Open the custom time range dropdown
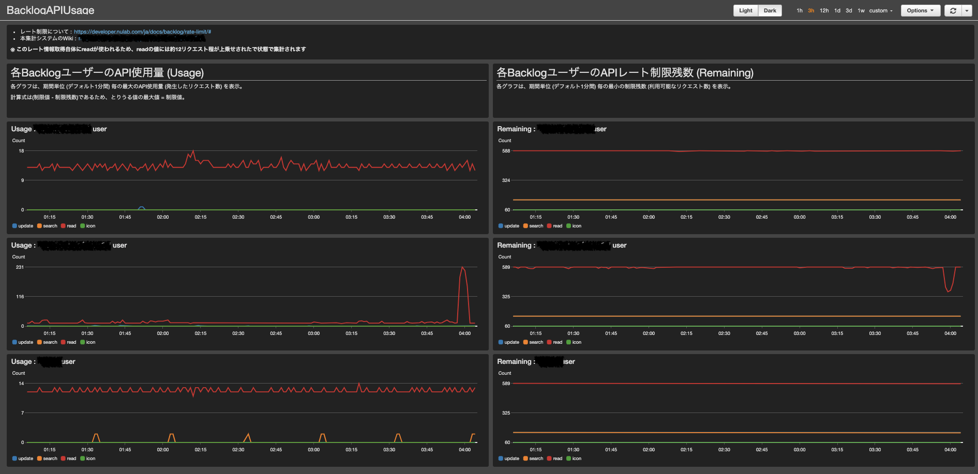Image resolution: width=978 pixels, height=474 pixels. click(x=881, y=10)
